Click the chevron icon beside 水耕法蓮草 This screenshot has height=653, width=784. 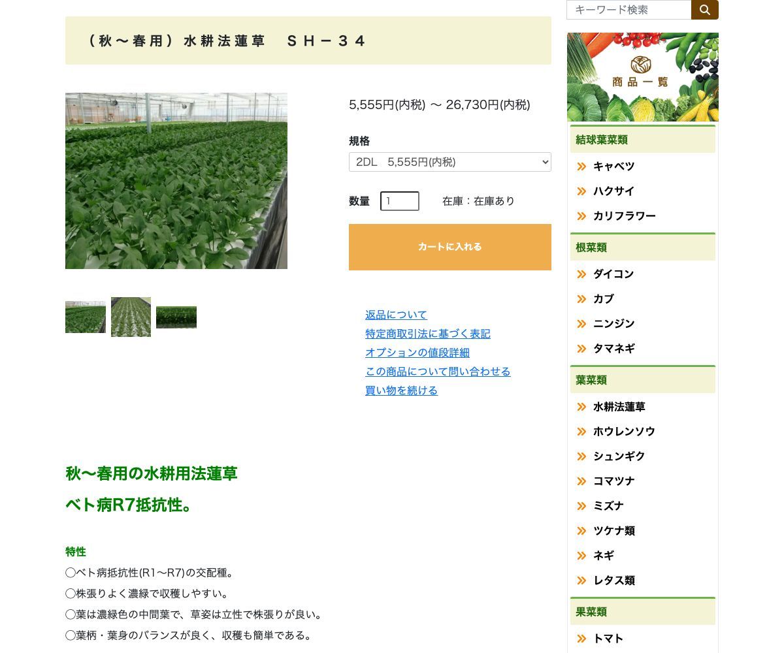point(581,407)
